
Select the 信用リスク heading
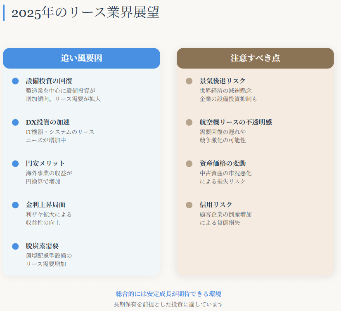pyautogui.click(x=216, y=205)
